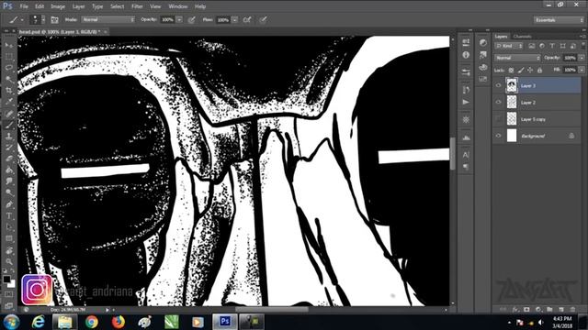
Task: Select the Clone Stamp tool
Action: point(9,137)
